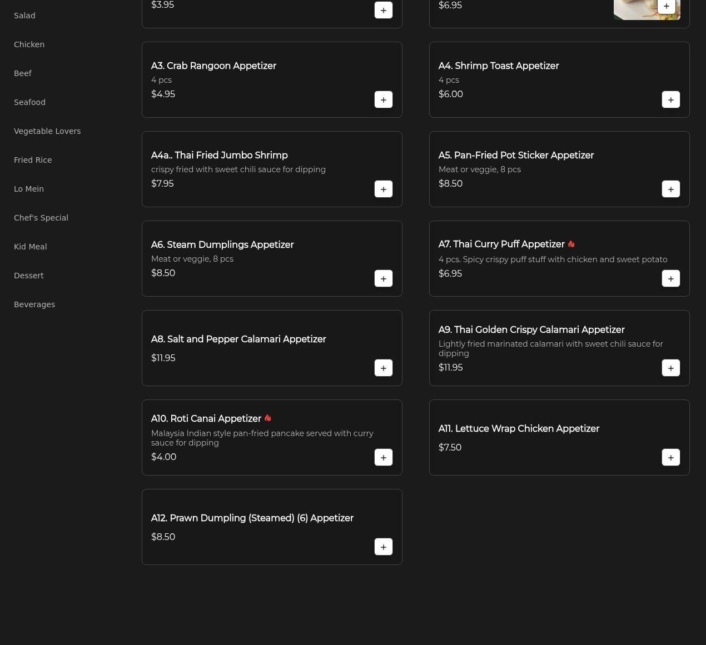Viewport: 706px width, 645px height.
Task: Open A7. Thai Curry Puff Appetizer title
Action: coord(501,244)
